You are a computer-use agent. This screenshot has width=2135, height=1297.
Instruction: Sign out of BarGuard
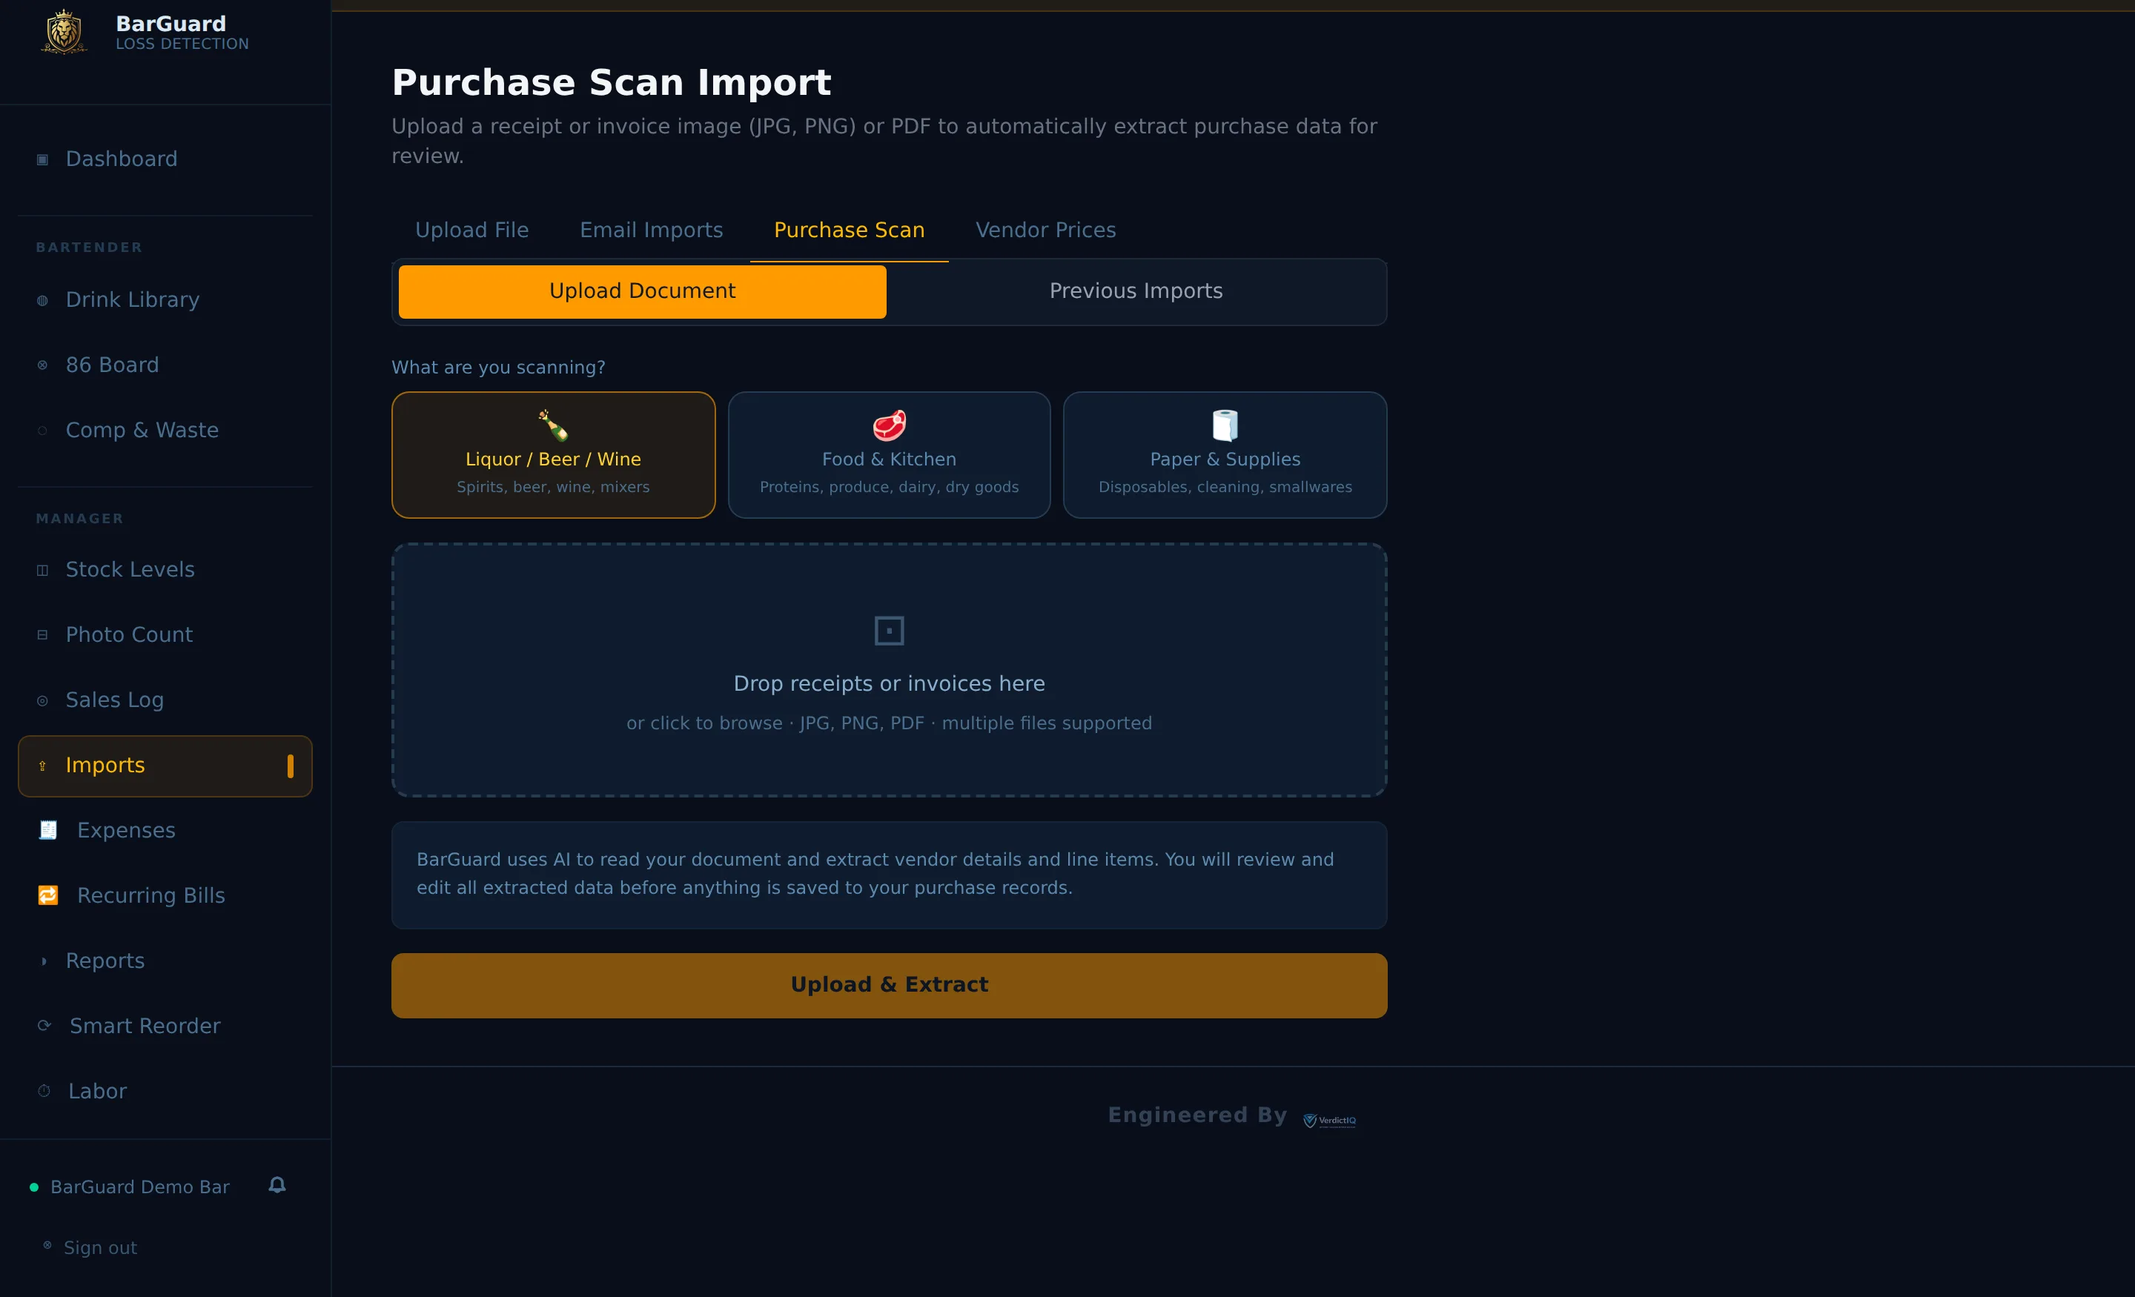[x=101, y=1247]
